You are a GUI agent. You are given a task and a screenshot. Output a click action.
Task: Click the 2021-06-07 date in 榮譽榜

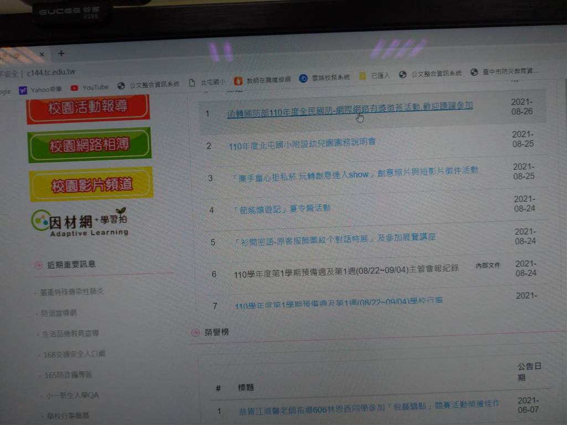pos(528,405)
